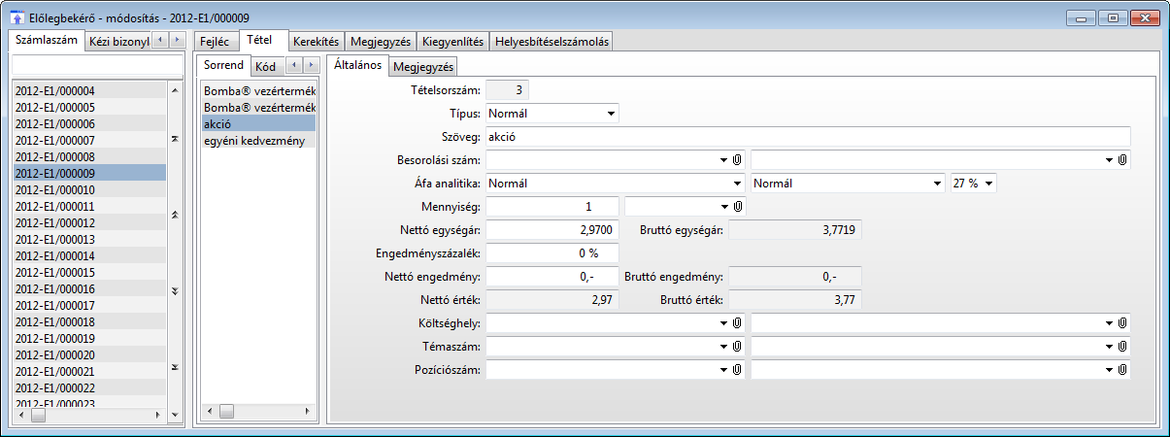Screen dimensions: 1170x437
Task: Click the horizontal scrollbar under the invoice list
Action: click(x=97, y=415)
